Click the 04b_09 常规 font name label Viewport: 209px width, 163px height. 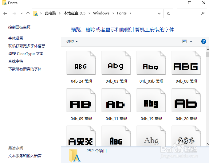(x=81, y=118)
